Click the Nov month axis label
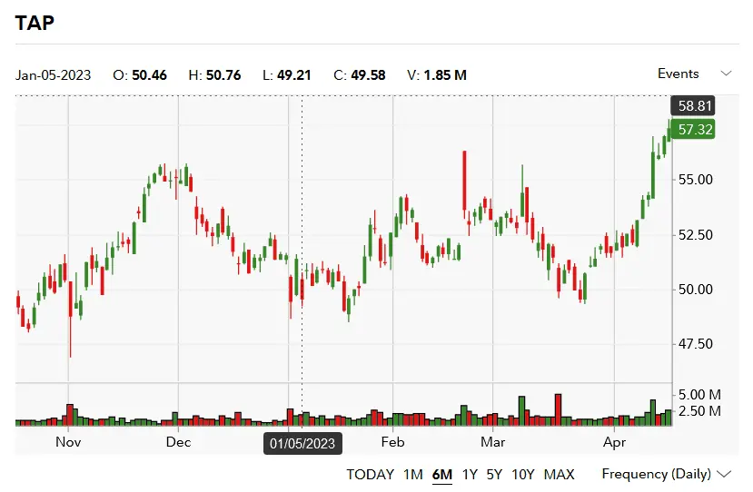This screenshot has height=492, width=753. click(x=68, y=442)
